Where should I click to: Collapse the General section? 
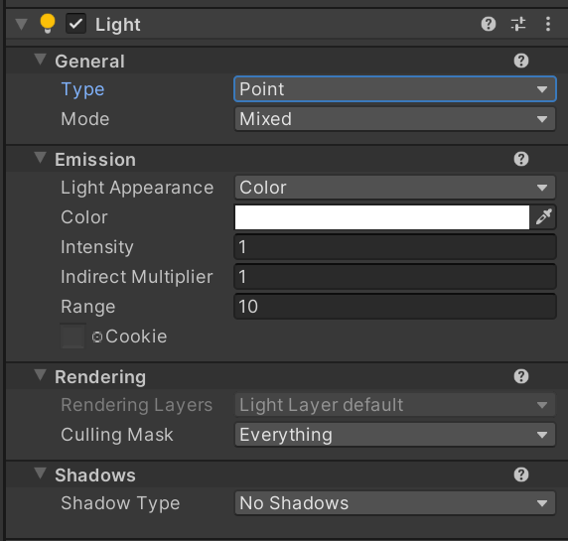tap(40, 60)
